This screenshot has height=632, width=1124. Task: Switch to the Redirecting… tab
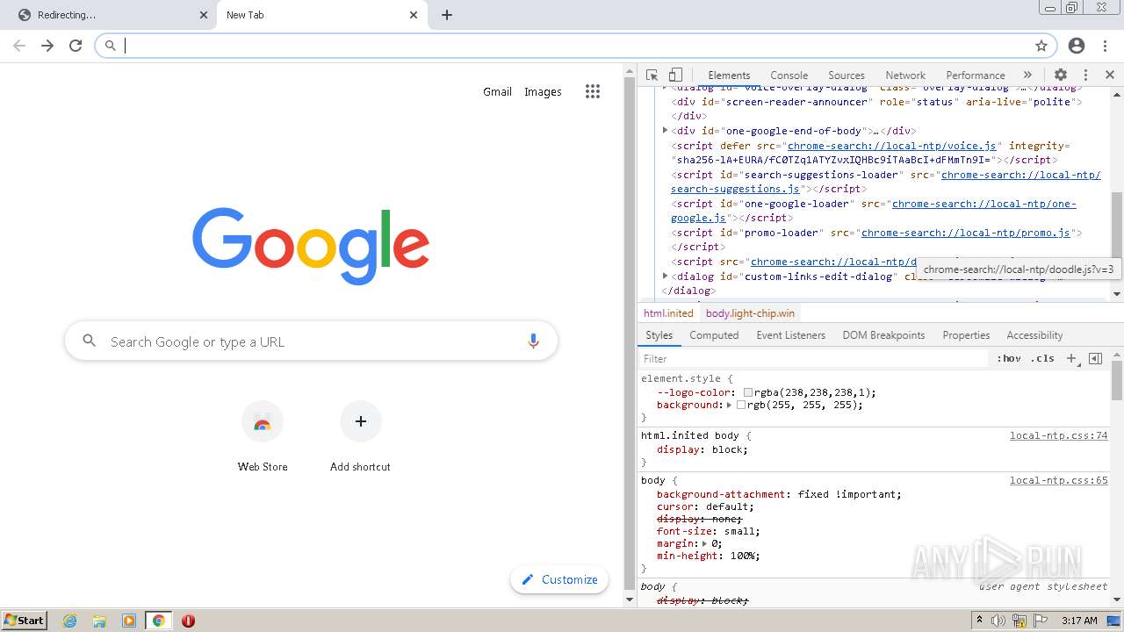click(x=107, y=15)
